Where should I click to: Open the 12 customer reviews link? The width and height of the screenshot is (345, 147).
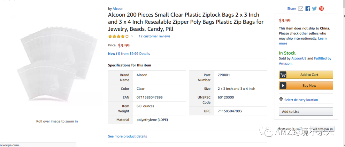[x=154, y=36]
